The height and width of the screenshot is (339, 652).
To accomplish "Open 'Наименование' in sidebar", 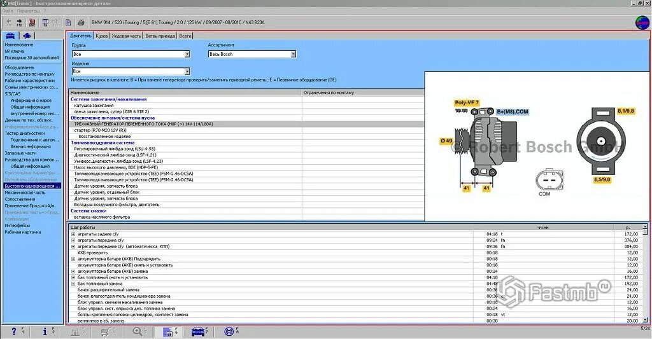I will (x=18, y=45).
